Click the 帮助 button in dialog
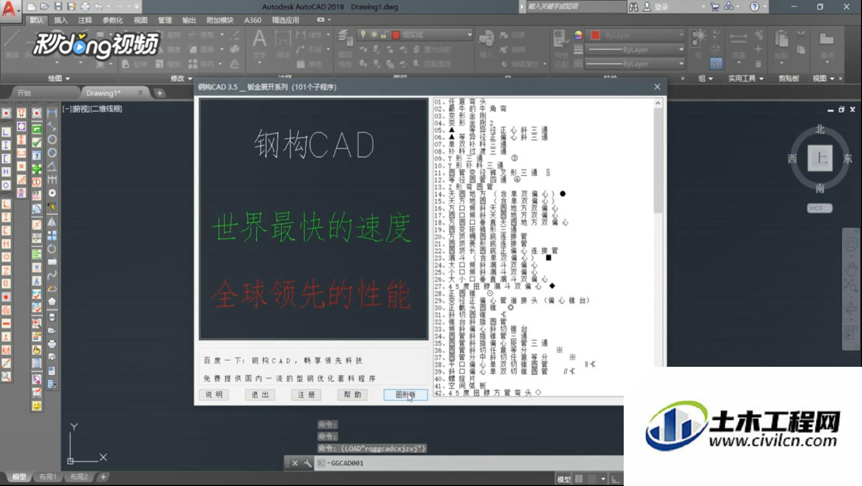Image resolution: width=862 pixels, height=486 pixels. 353,394
